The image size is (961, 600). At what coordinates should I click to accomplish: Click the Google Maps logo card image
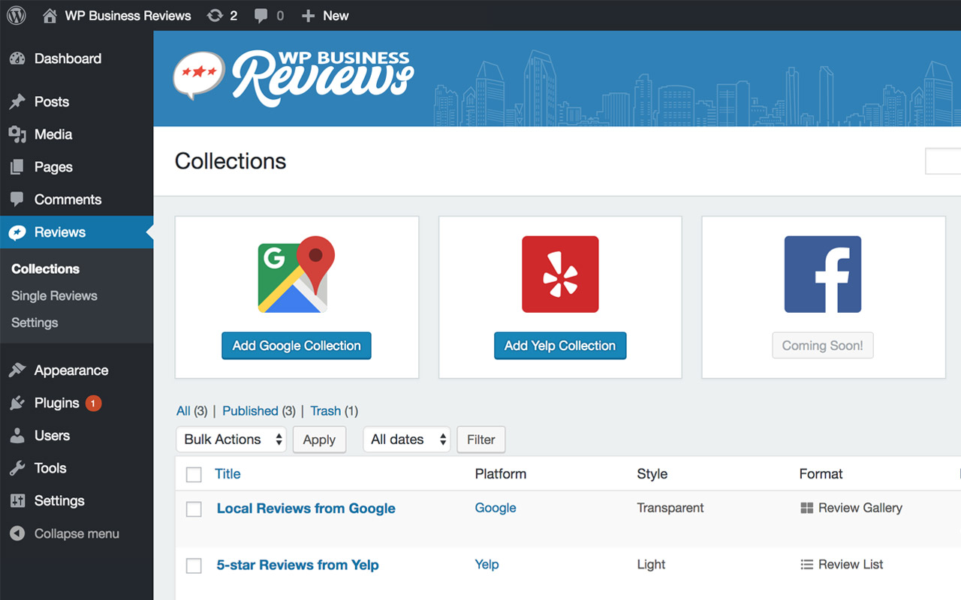(297, 274)
